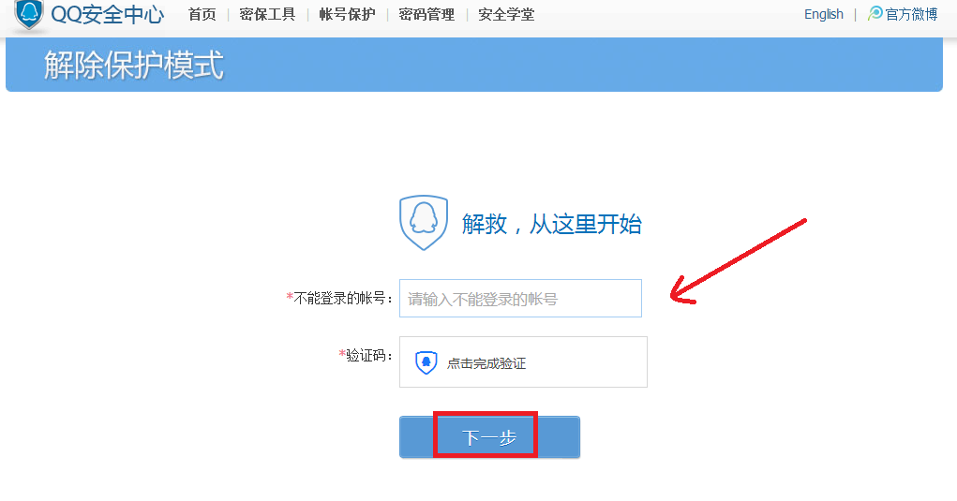Open the 密码管理 menu item
This screenshot has height=501, width=957.
click(426, 15)
